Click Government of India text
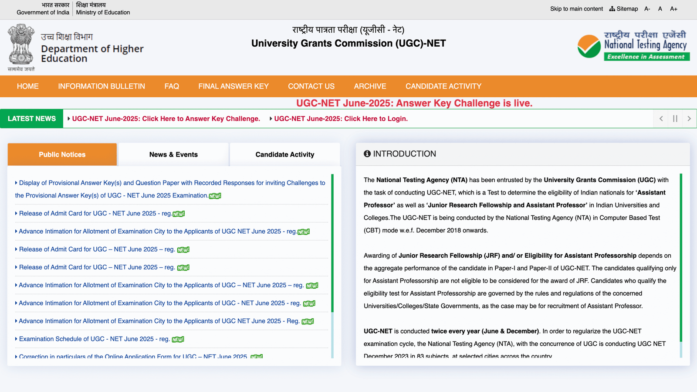697x392 pixels. (x=43, y=12)
